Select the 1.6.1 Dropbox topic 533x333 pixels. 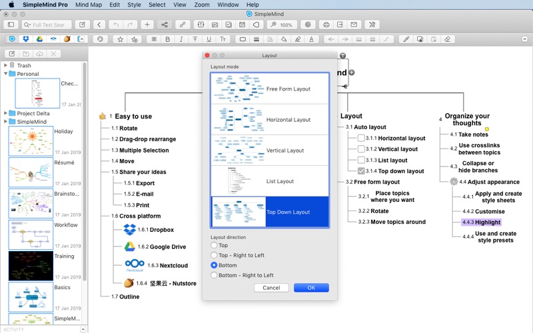[x=156, y=230]
